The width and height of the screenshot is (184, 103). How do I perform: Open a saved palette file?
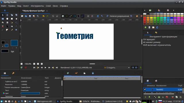pyautogui.click(x=153, y=27)
